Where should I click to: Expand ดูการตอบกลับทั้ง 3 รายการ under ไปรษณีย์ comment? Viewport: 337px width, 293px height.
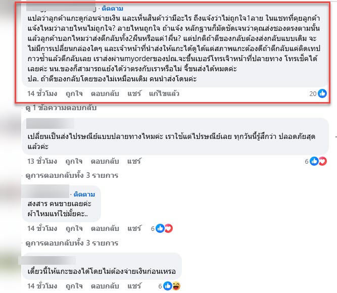72,175
